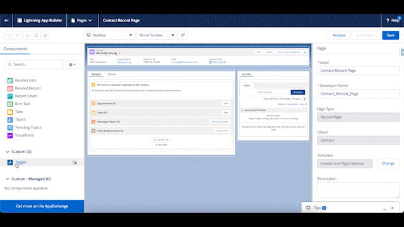Click the Copy toolbar icon
The width and height of the screenshot is (404, 227).
pyautogui.click(x=37, y=35)
